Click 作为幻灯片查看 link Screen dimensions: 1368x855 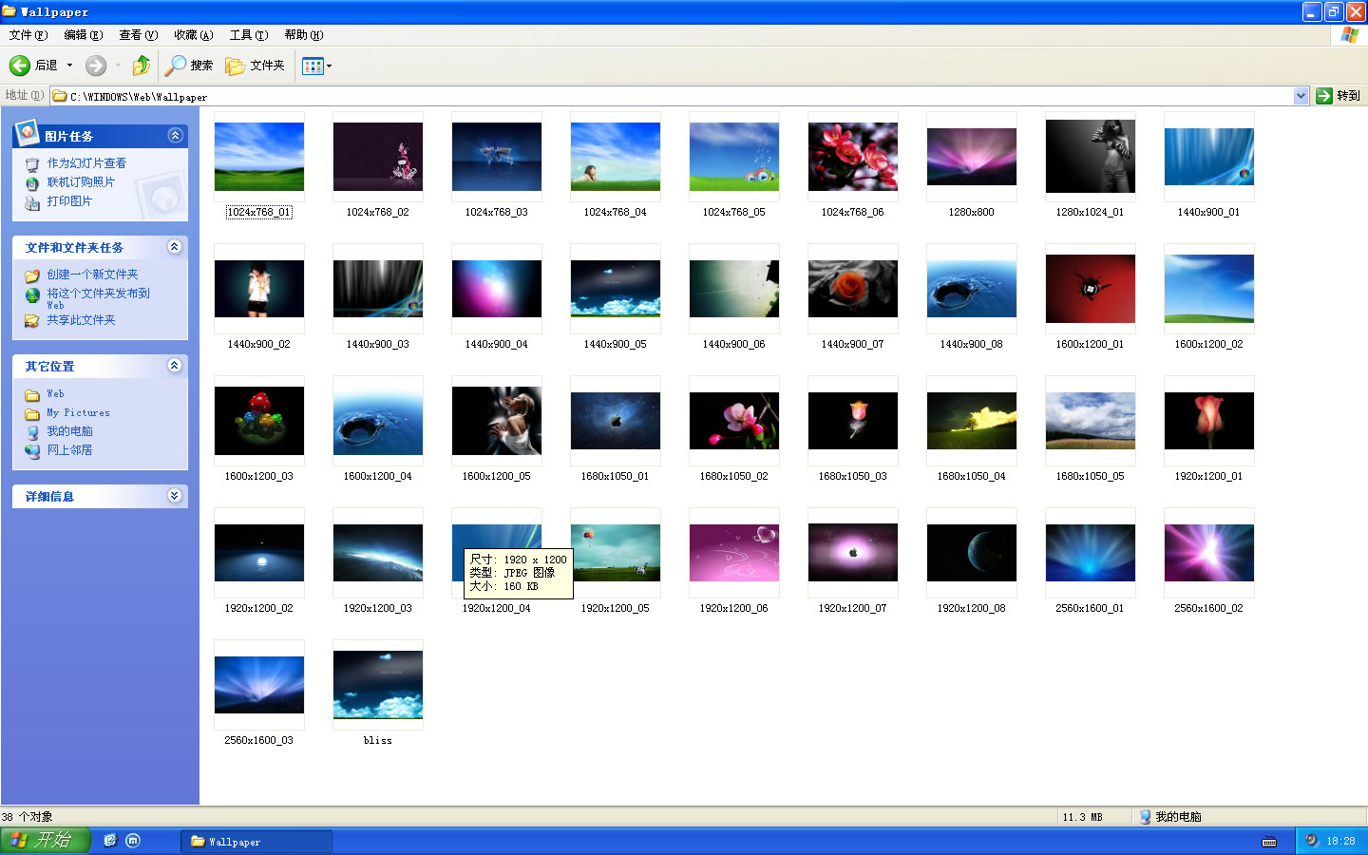coord(86,163)
